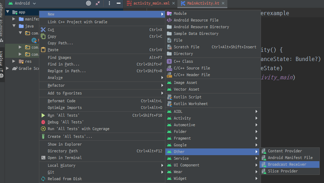Click the Open in Terminal icon

[x=43, y=158]
